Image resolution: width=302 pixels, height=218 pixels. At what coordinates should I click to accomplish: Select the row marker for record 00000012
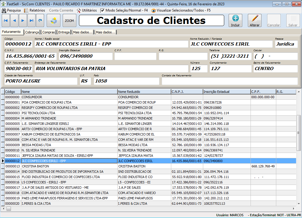click(x=2, y=161)
